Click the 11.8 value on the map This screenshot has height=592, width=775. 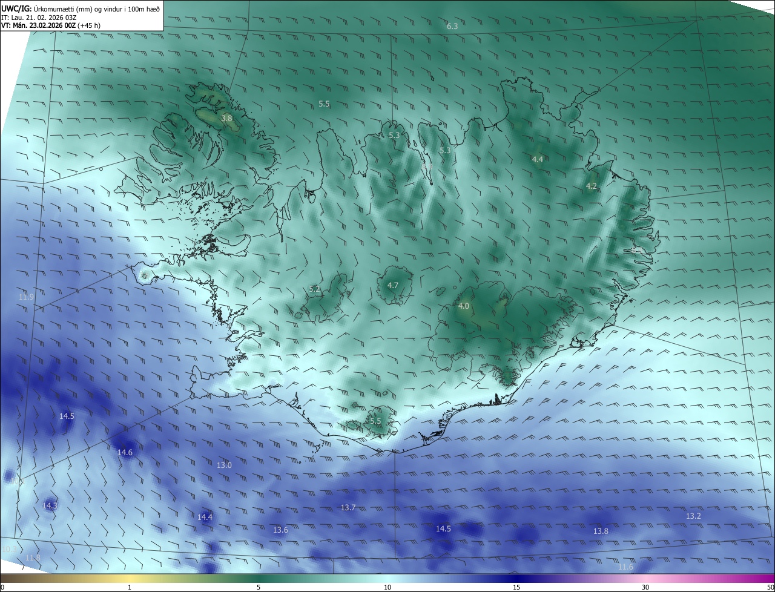[33, 557]
